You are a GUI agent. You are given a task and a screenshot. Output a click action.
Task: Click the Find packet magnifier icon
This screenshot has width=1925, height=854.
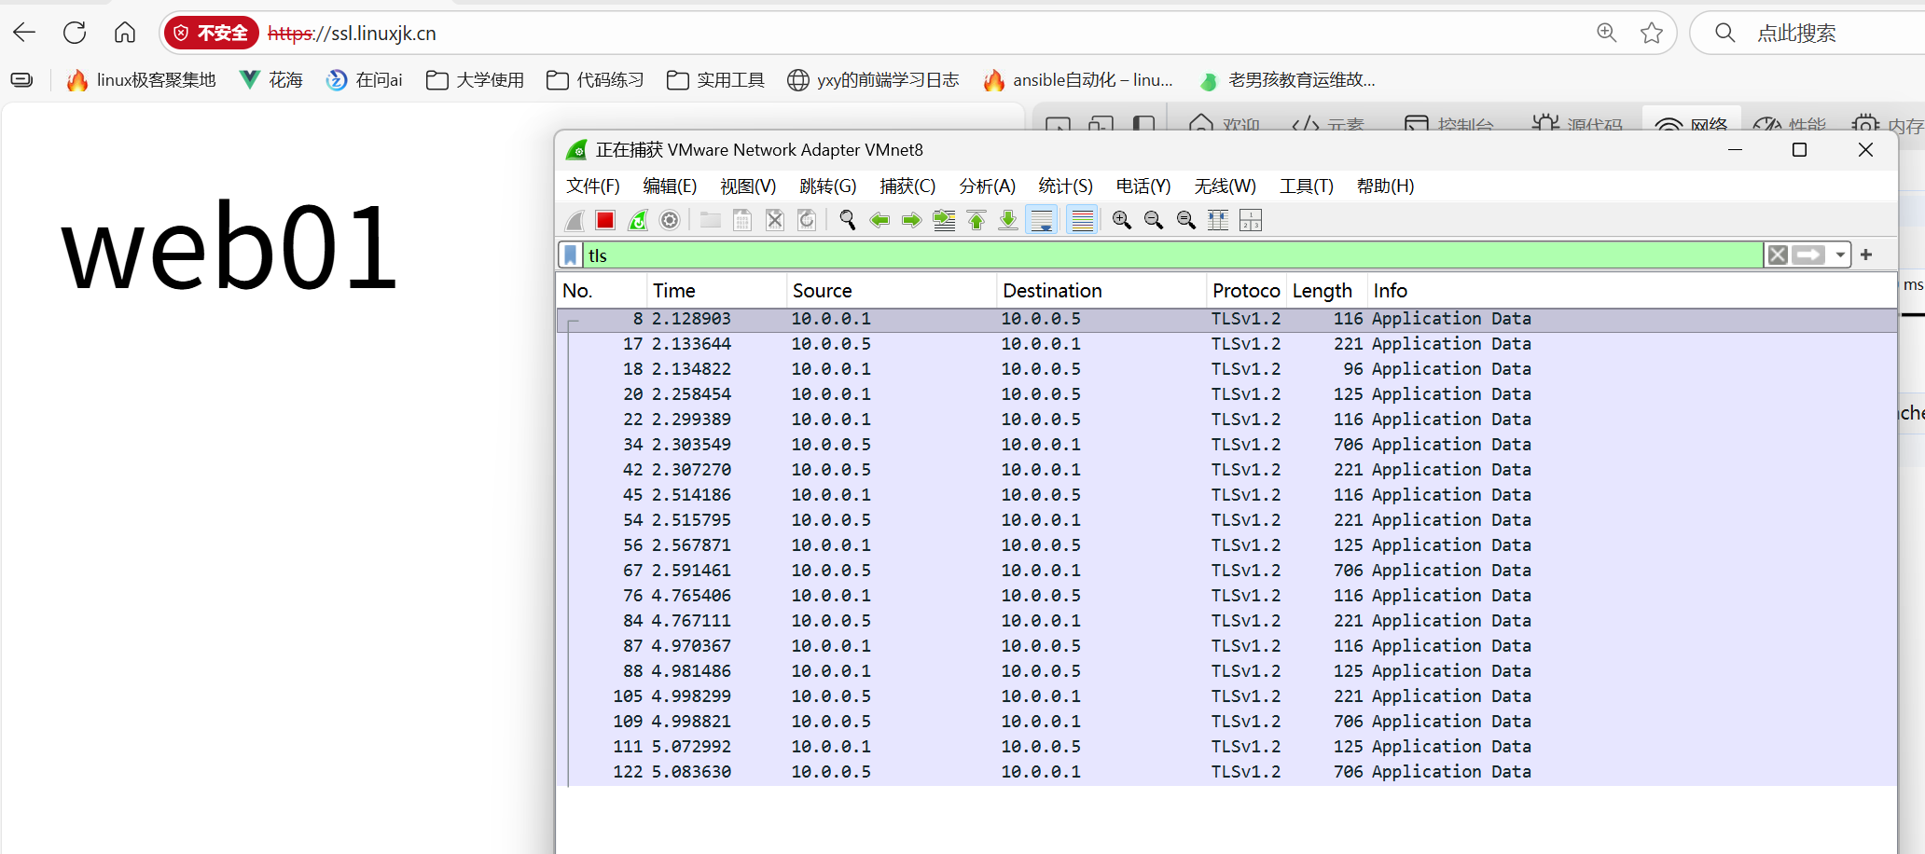pyautogui.click(x=847, y=220)
